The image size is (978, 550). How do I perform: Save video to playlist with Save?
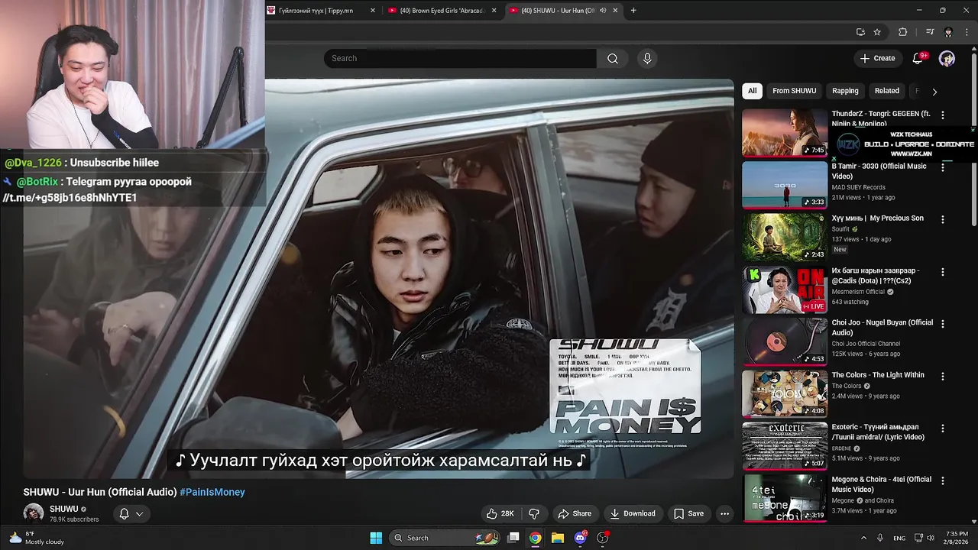tap(688, 513)
